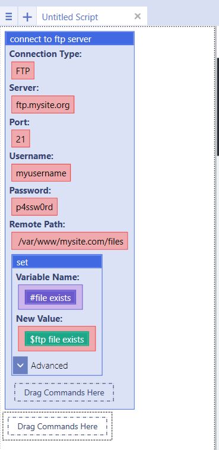Click the #file exists variable chip
Image resolution: width=219 pixels, height=450 pixels.
pyautogui.click(x=50, y=297)
